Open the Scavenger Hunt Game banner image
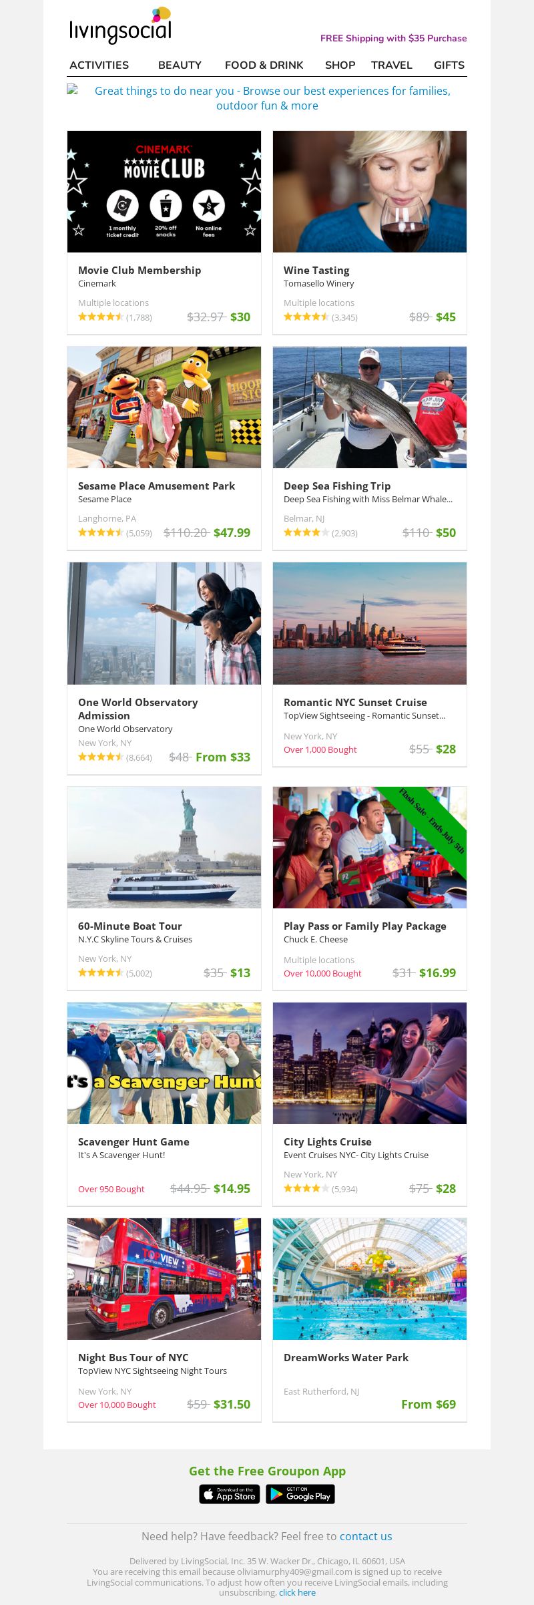Screen dimensions: 534x1605 [164, 1063]
